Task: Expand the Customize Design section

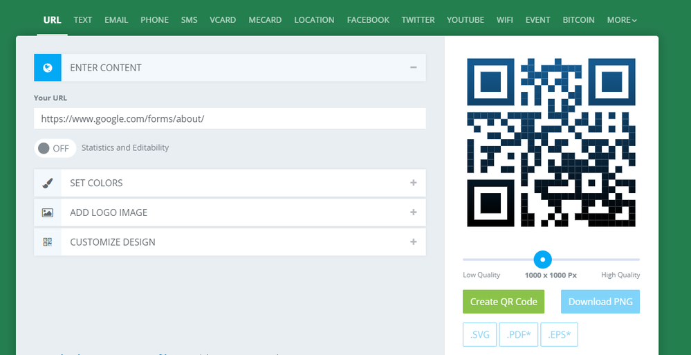Action: pyautogui.click(x=413, y=242)
